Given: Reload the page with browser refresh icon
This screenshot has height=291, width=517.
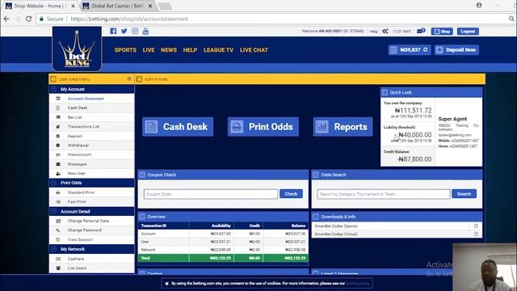Looking at the screenshot, I should point(29,19).
